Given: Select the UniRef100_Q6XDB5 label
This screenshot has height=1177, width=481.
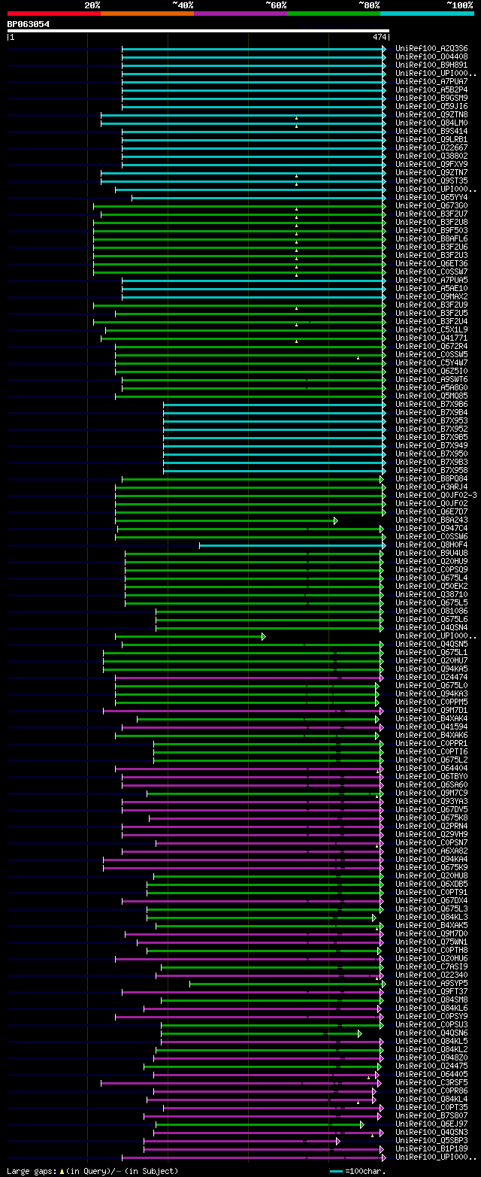Looking at the screenshot, I should [x=433, y=884].
